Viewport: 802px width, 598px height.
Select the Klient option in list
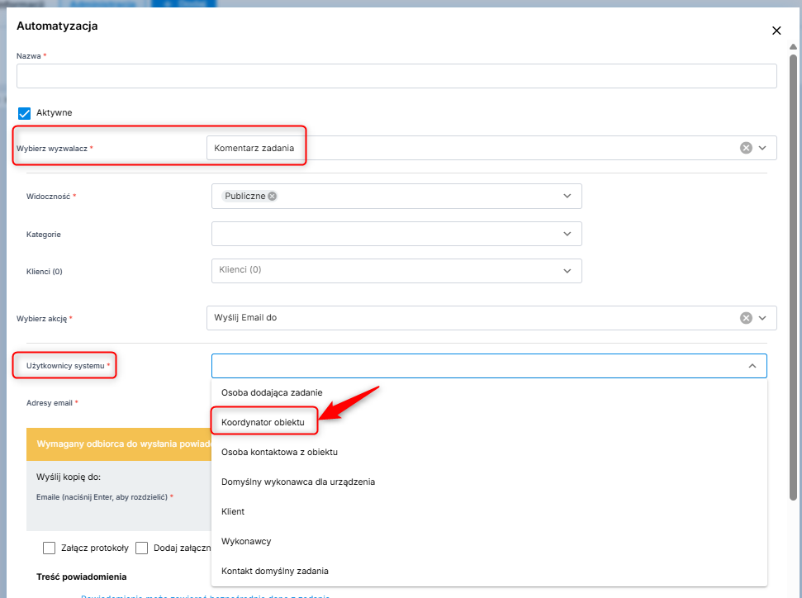[233, 511]
